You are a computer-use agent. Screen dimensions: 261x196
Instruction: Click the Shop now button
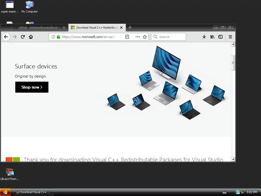click(x=32, y=87)
